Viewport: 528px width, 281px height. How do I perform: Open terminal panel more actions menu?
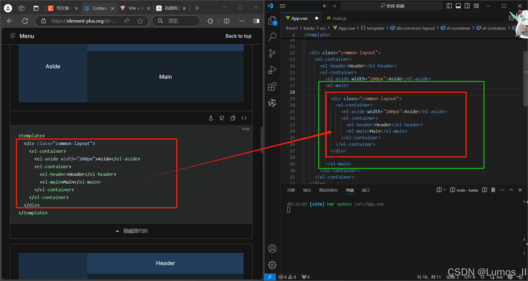pos(502,190)
